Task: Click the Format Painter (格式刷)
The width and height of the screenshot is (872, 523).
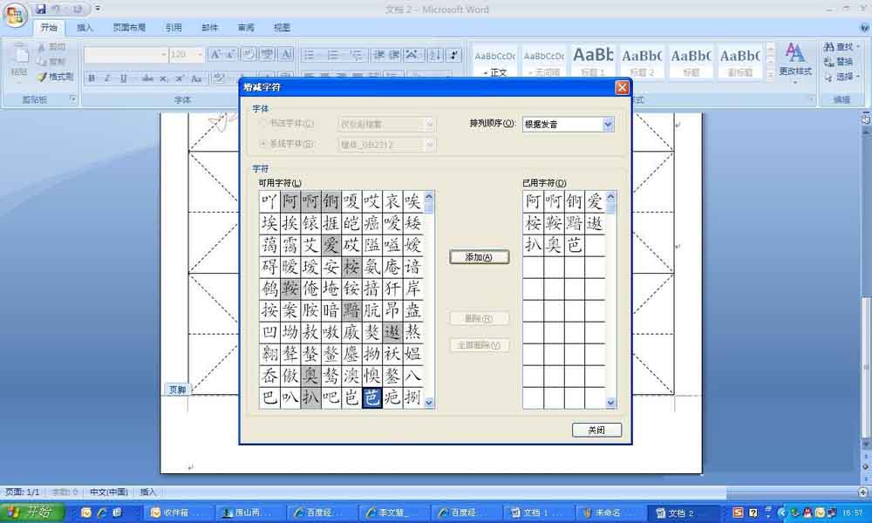Action: (56, 77)
